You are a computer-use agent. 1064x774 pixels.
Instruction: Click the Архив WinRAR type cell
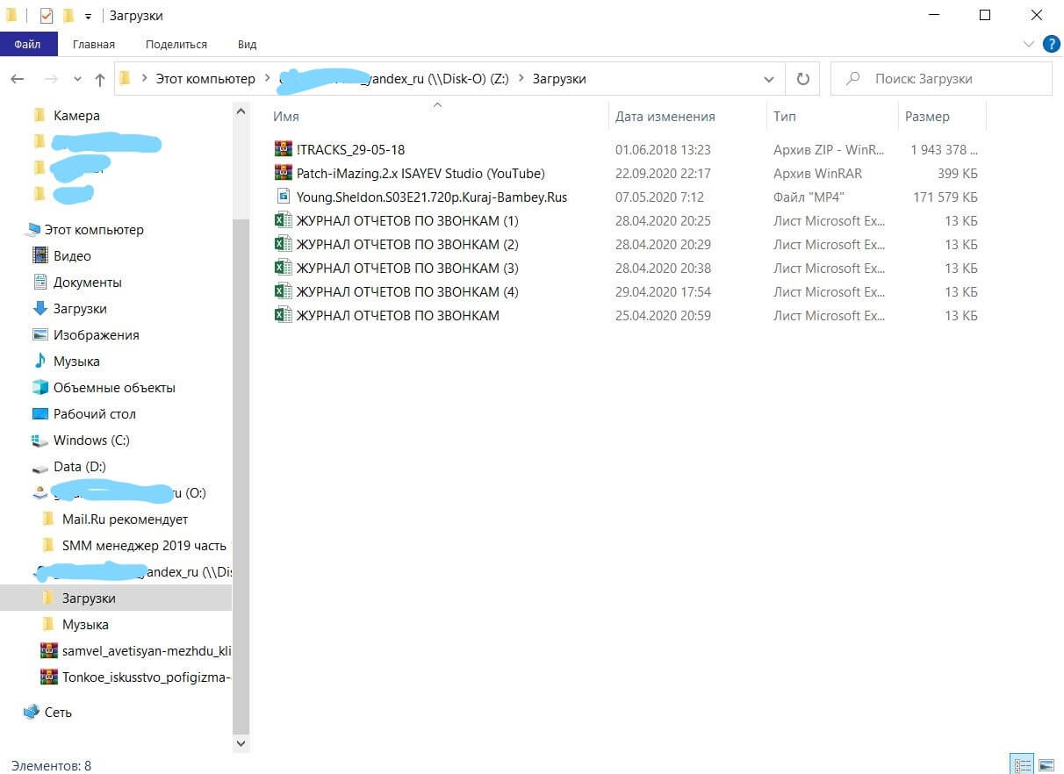tap(817, 173)
